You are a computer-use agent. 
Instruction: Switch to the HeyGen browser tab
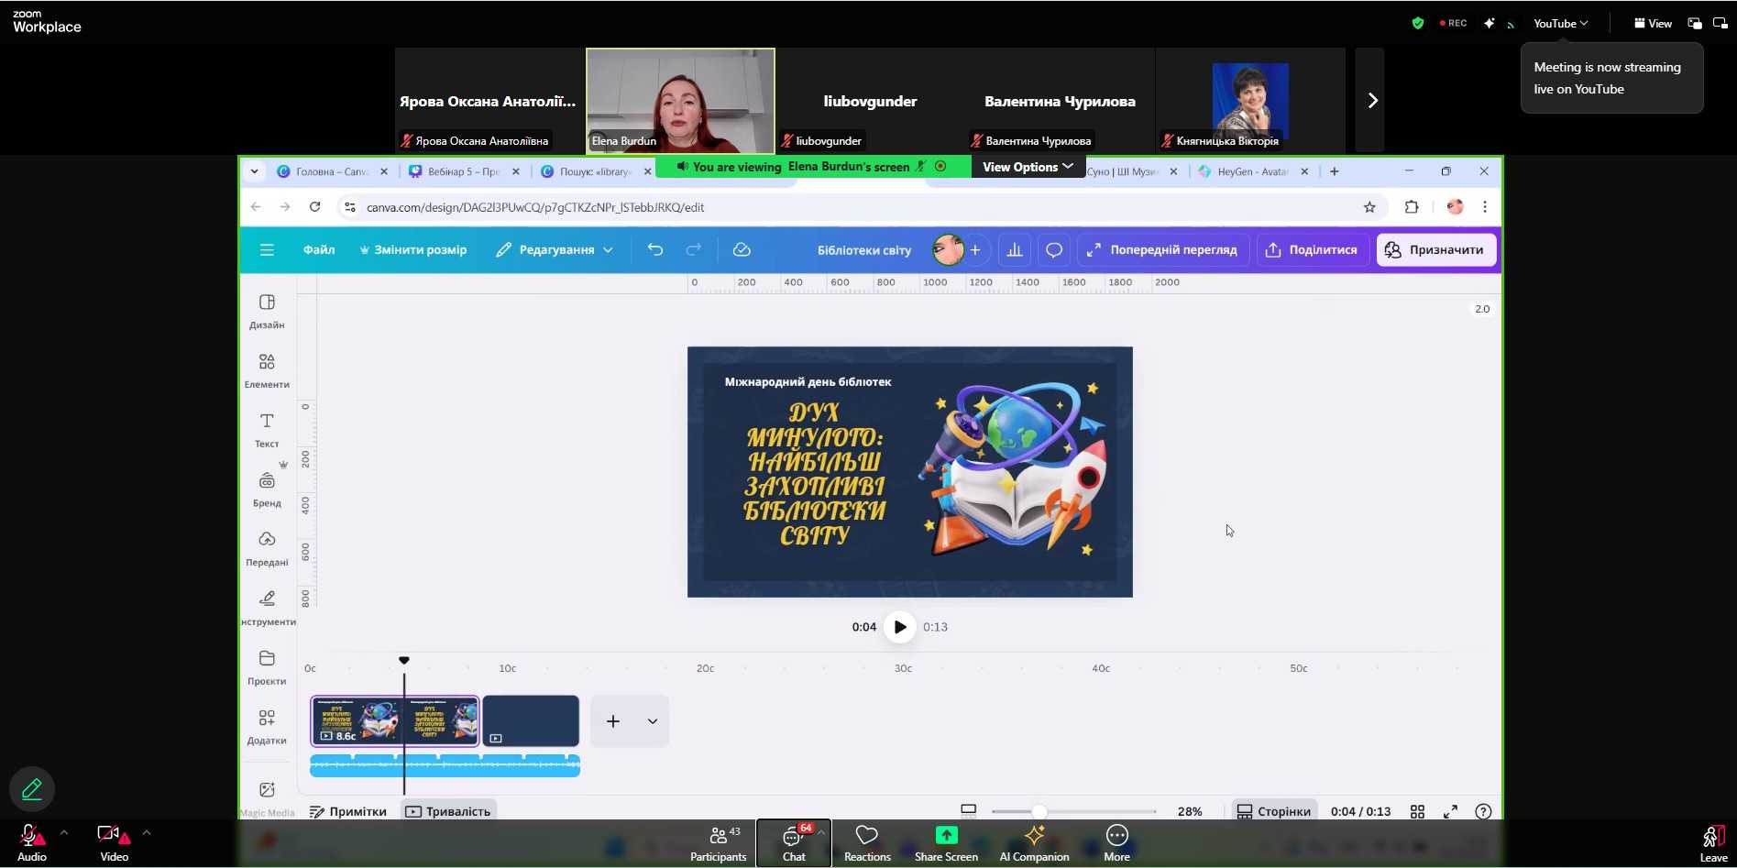pyautogui.click(x=1250, y=171)
